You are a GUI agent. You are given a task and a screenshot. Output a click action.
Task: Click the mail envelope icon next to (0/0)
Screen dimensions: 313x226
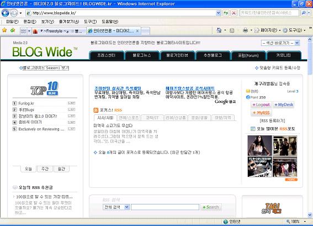coord(248,91)
